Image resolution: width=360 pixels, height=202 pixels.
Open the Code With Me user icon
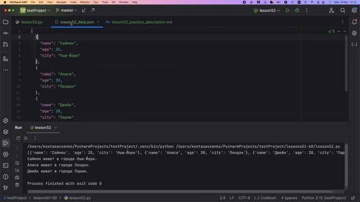tap(331, 10)
